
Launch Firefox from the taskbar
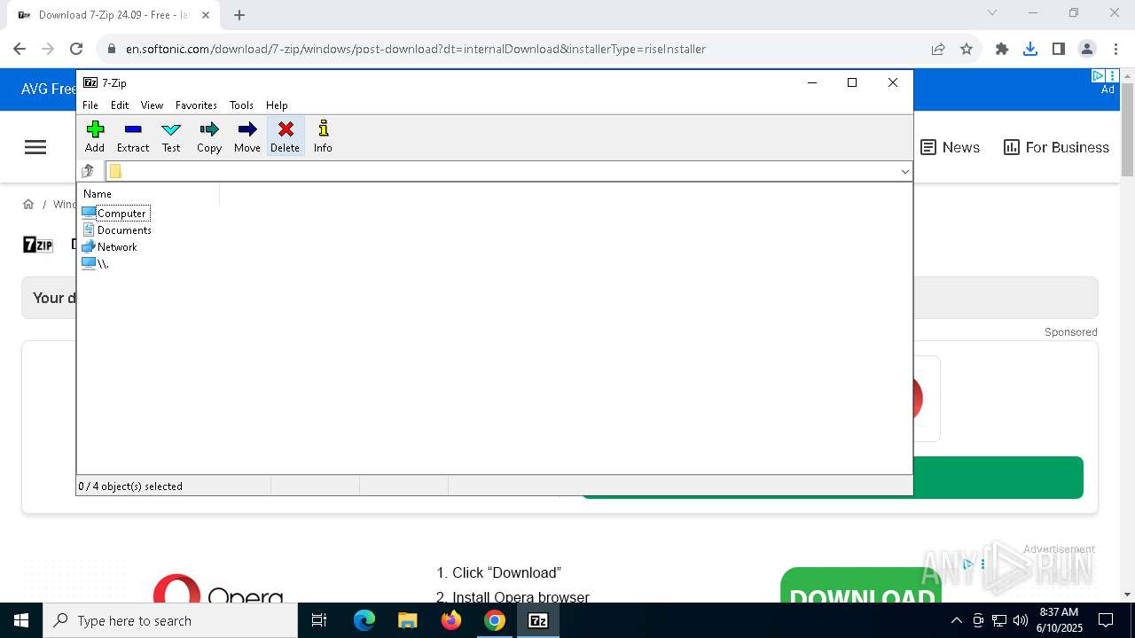point(451,620)
